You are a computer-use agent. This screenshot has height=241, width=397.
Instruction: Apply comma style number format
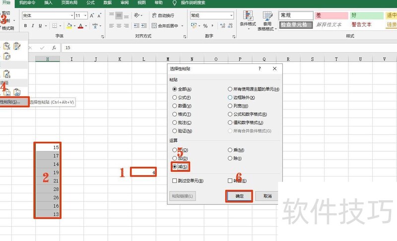212,26
